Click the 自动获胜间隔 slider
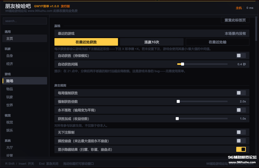 [x=202, y=64]
